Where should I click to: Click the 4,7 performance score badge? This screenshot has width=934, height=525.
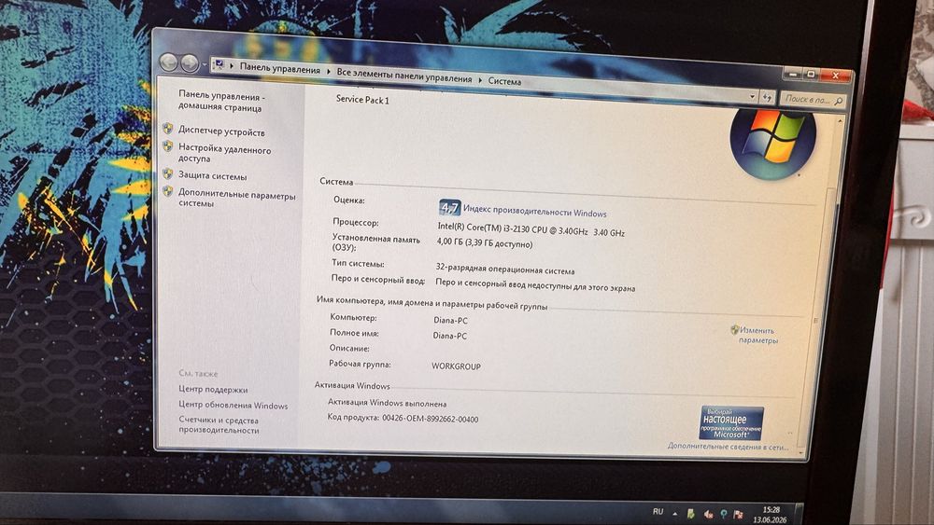(449, 208)
